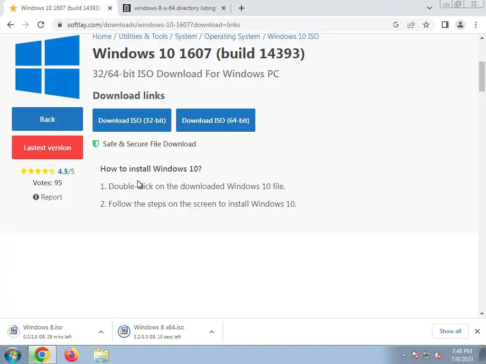
Task: Open the Utilities & Tools breadcrumb
Action: click(143, 36)
